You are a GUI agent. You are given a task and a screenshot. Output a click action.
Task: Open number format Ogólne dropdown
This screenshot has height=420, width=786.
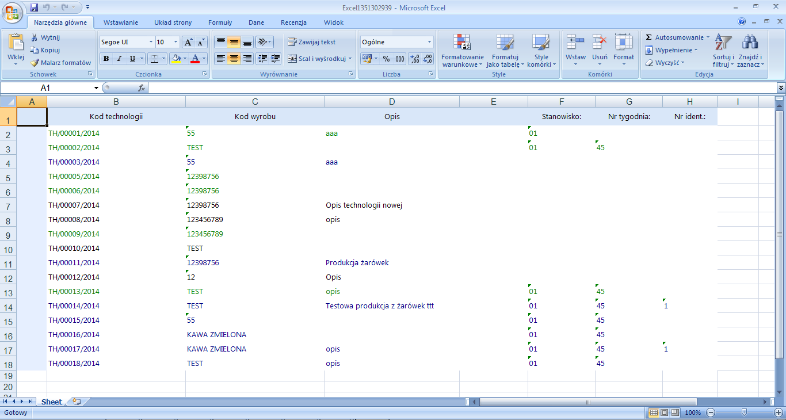pos(429,42)
